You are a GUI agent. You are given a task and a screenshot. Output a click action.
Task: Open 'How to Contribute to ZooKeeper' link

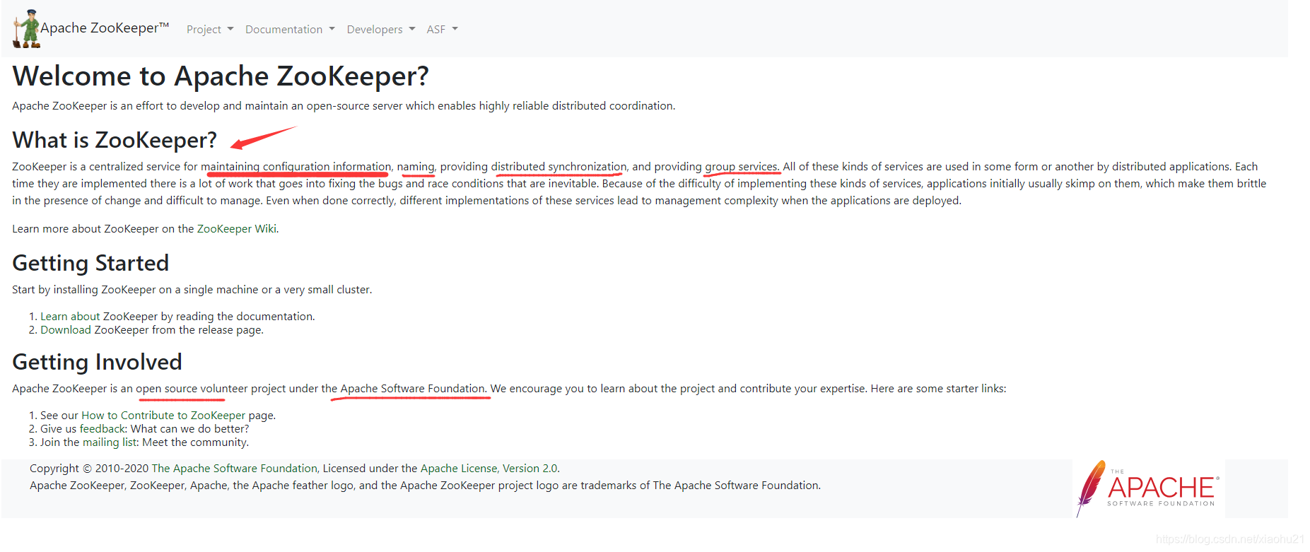coord(163,416)
